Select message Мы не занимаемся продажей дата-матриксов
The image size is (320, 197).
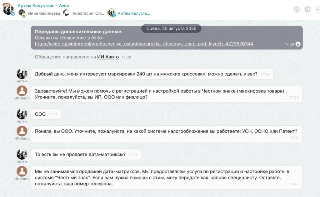(x=167, y=177)
